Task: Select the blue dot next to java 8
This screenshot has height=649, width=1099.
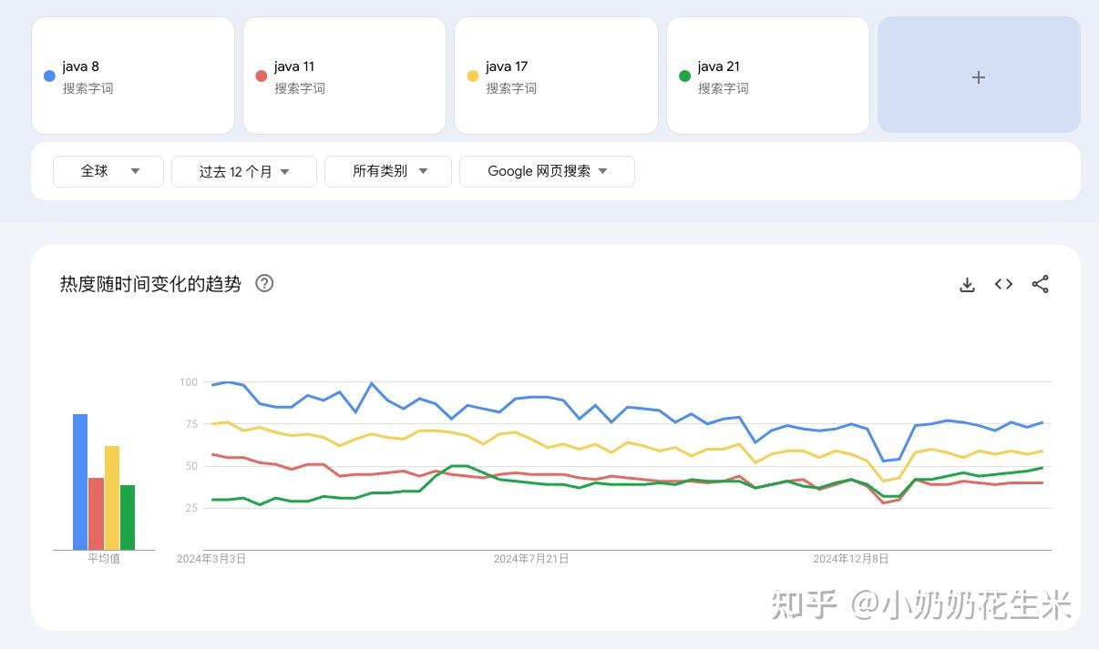Action: (x=49, y=76)
